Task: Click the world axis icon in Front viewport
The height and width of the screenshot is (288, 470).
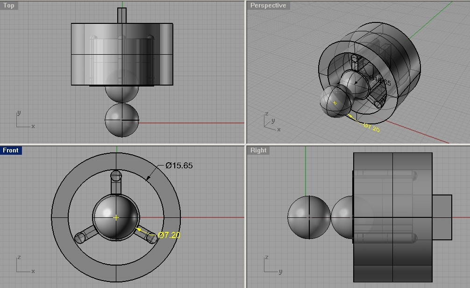Action: [24, 265]
